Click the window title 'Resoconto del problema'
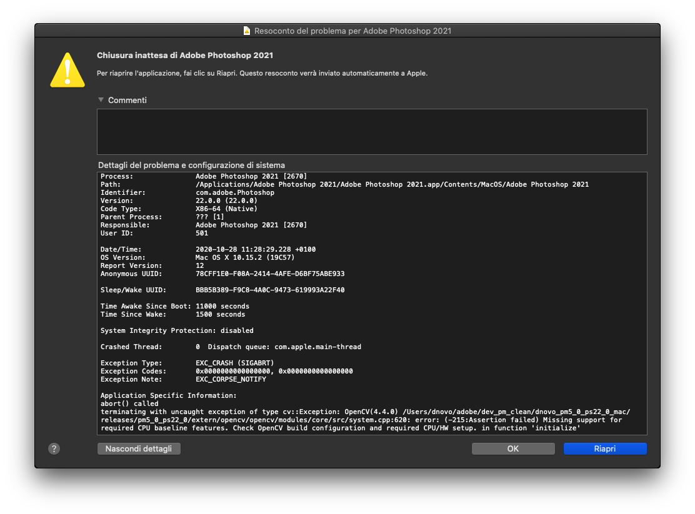Viewport: 695px width, 514px height. click(353, 31)
